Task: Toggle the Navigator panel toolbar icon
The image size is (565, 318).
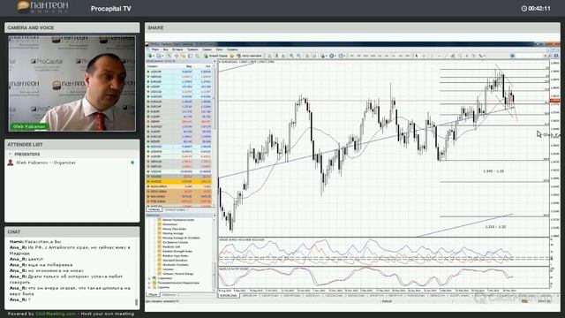Action: point(183,56)
